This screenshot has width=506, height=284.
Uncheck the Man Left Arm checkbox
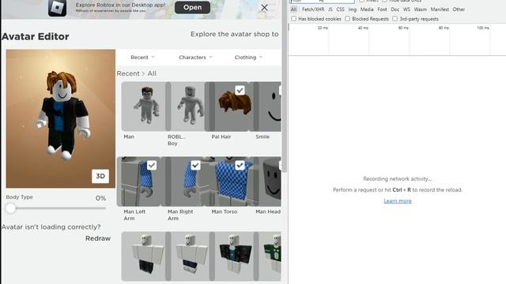click(152, 165)
